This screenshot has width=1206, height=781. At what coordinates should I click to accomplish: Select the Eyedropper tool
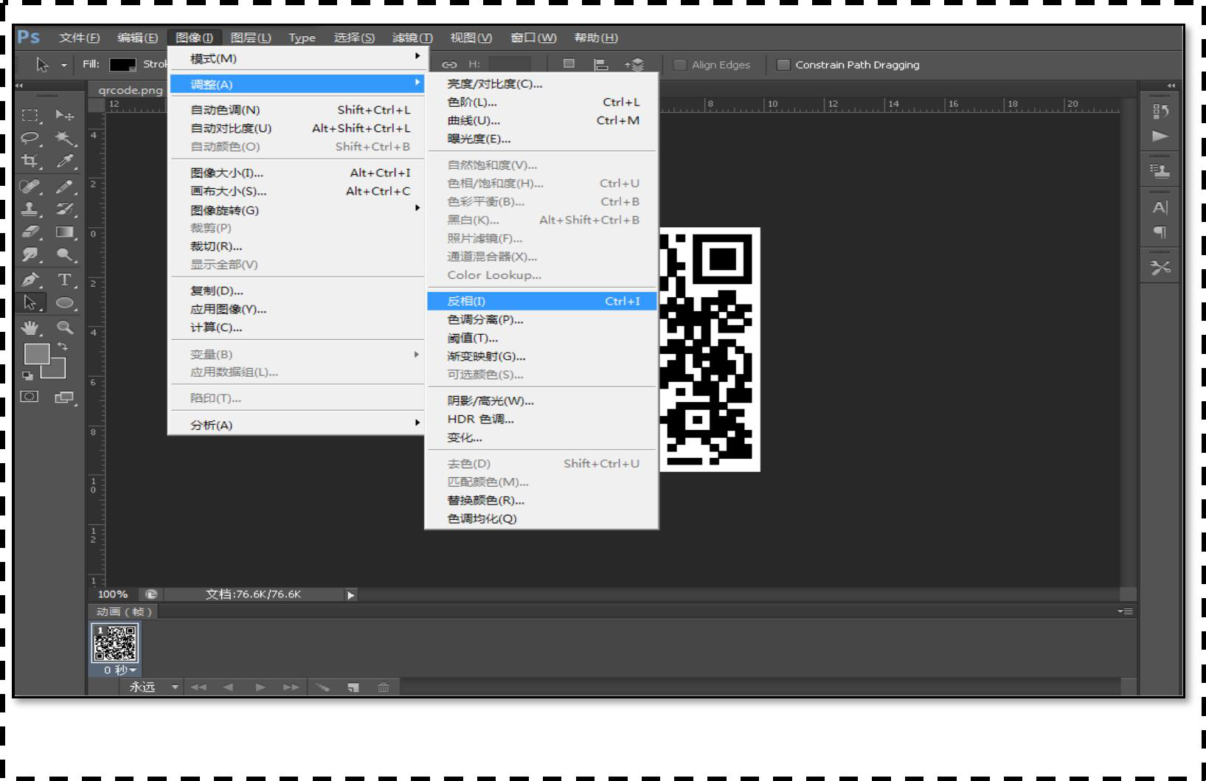pos(64,161)
